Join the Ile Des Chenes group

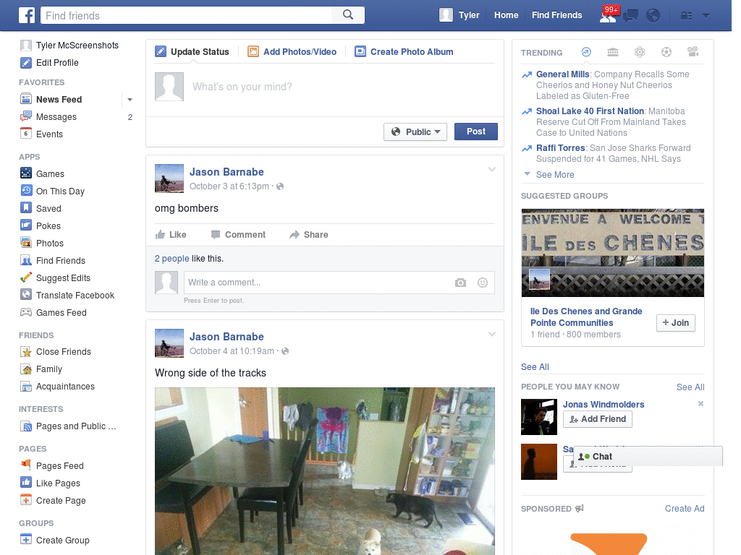tap(675, 323)
